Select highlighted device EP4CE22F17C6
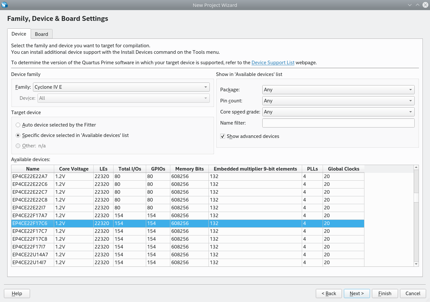Image resolution: width=430 pixels, height=302 pixels. [x=188, y=223]
